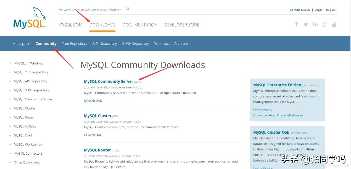This screenshot has height=169, width=351.
Task: Click the MySQL Cluster (GPL) heading link
Action: pyautogui.click(x=98, y=116)
